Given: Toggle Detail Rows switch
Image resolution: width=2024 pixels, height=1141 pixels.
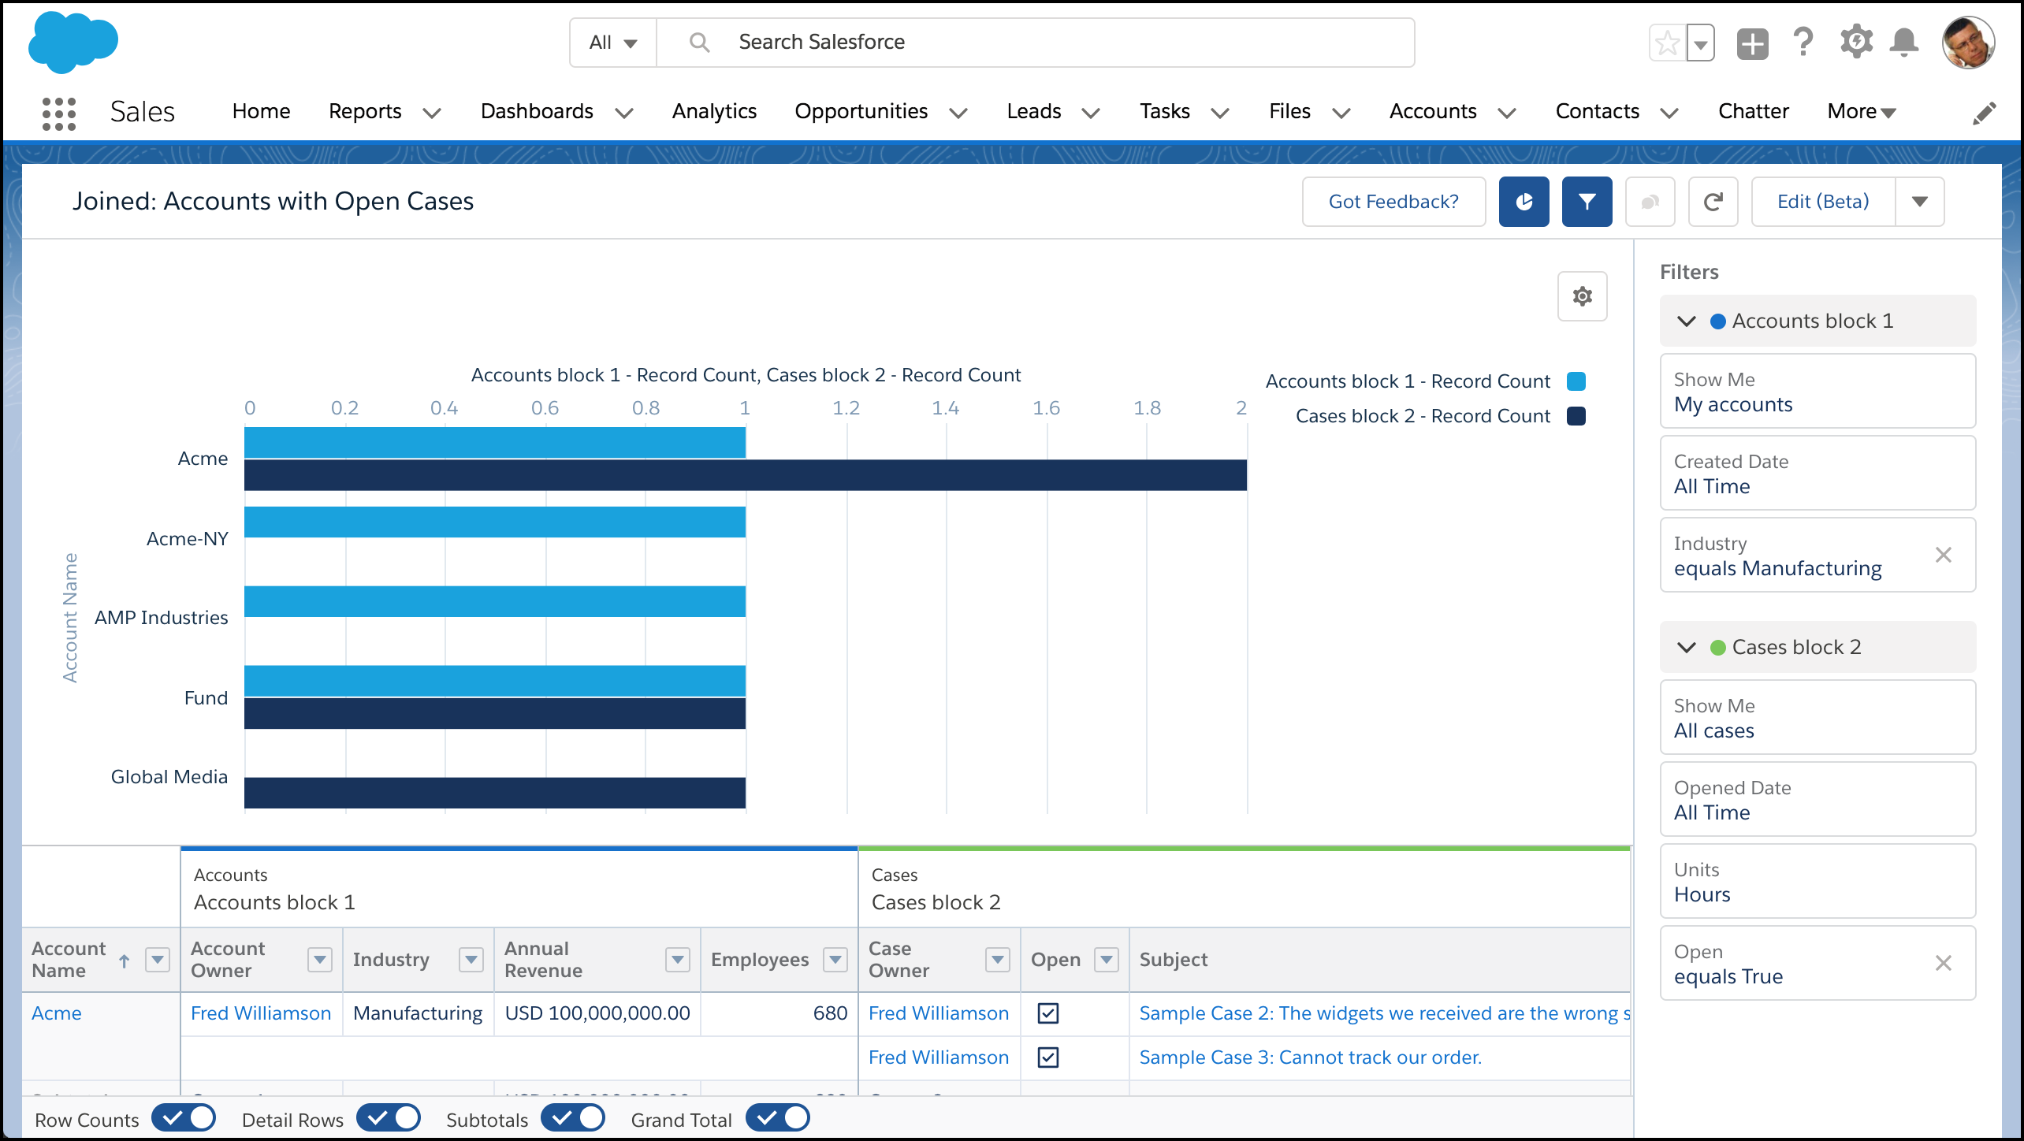Looking at the screenshot, I should click(388, 1118).
